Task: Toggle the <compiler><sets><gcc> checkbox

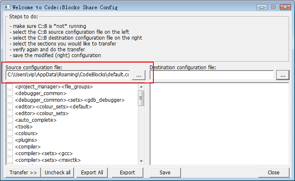Action: pyautogui.click(x=10, y=153)
